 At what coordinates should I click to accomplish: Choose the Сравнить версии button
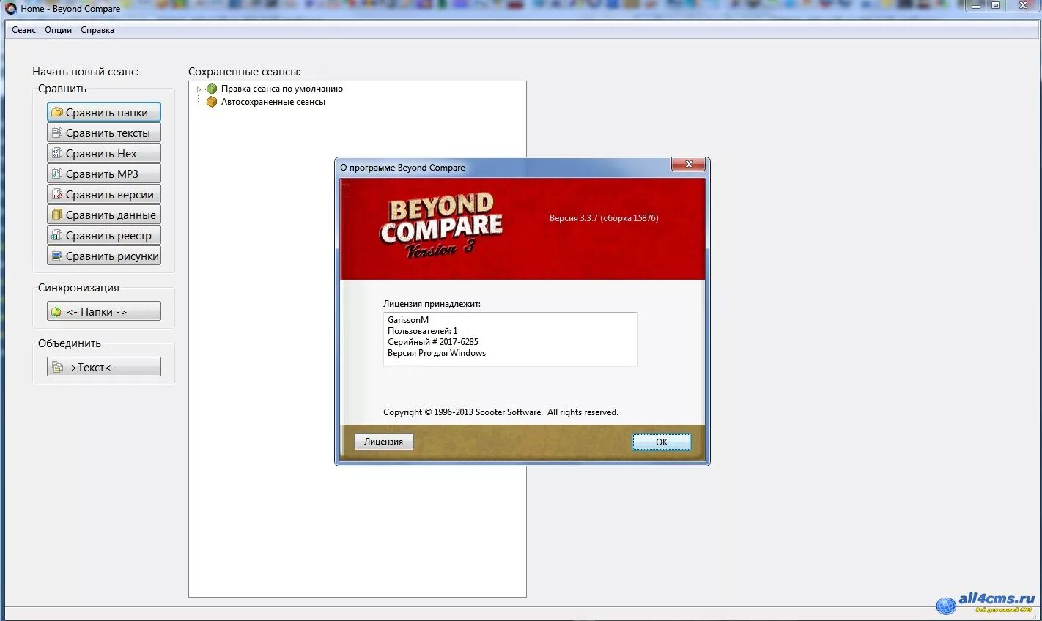pos(104,194)
